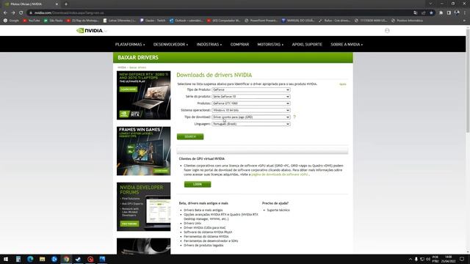
Task: Open the new tab plus button
Action: point(66,4)
